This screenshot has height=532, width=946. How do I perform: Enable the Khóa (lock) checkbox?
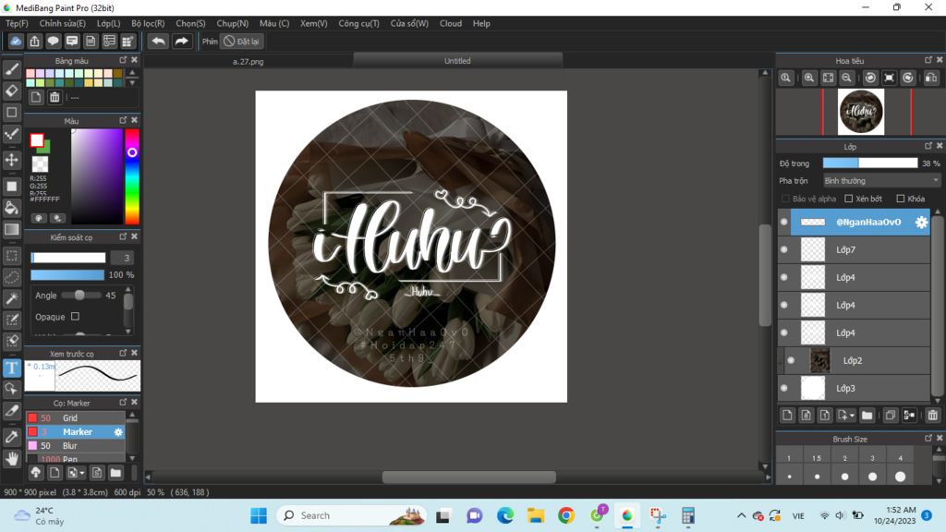901,199
